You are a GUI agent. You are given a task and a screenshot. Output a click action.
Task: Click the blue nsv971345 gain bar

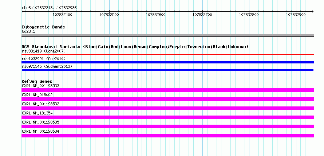pos(167,70)
